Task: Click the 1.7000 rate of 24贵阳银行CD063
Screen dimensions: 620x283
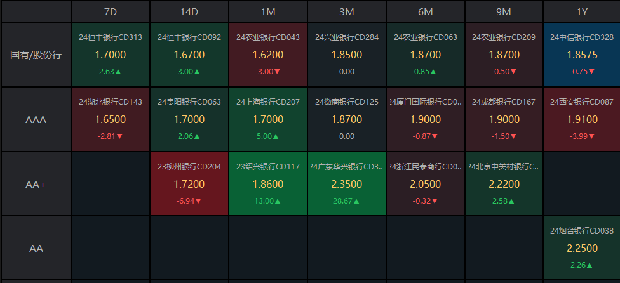Action: [x=189, y=119]
